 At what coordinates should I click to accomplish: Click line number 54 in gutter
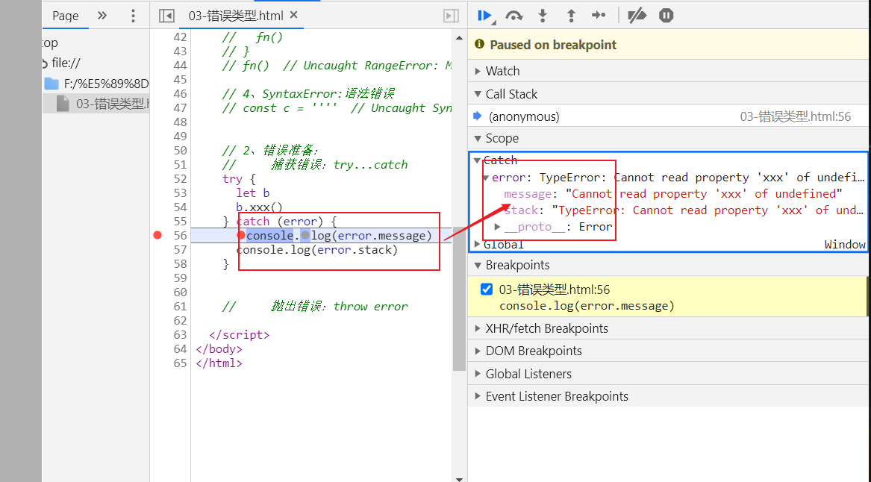(180, 207)
